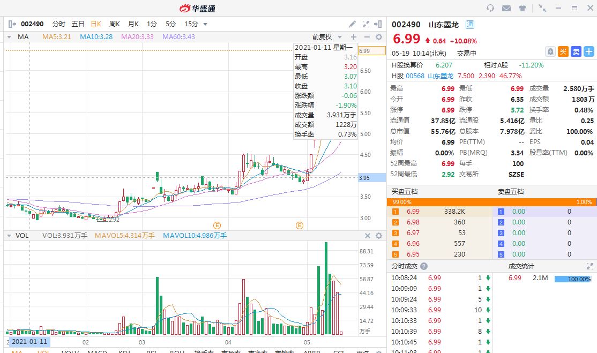Click the MA5:3.21 legend label
This screenshot has width=597, height=353.
pos(56,37)
